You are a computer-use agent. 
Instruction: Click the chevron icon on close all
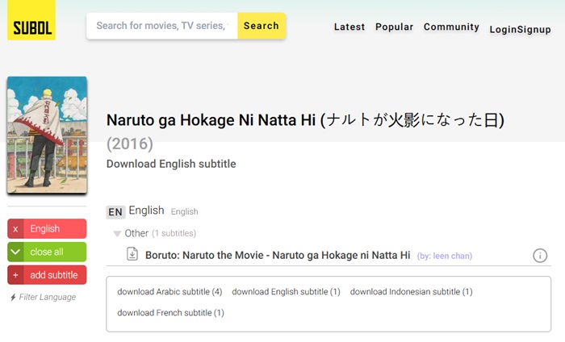15,252
